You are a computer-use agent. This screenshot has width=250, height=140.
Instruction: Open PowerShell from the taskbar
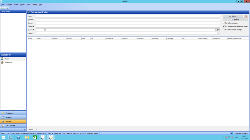coord(19,137)
